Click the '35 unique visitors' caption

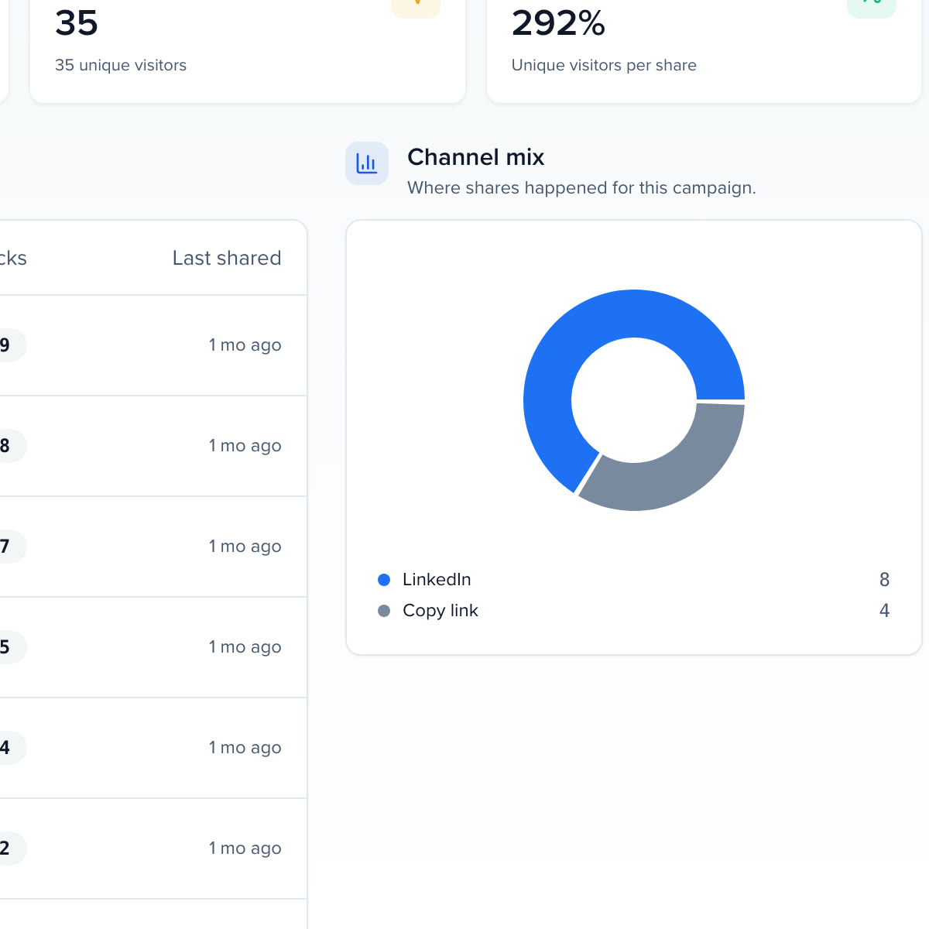[121, 65]
